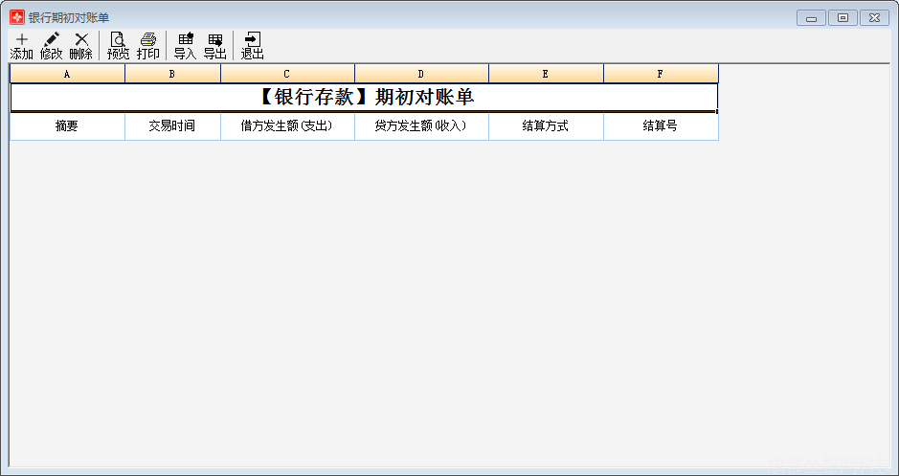Select column F header

click(661, 74)
